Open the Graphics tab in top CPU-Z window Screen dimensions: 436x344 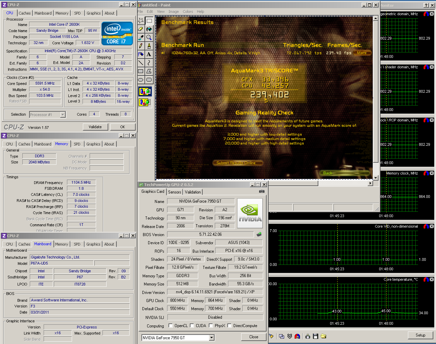pos(94,13)
